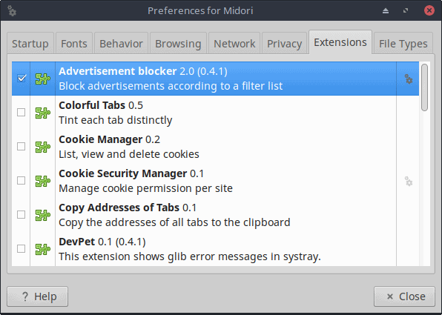442x315 pixels.
Task: Open the Network tab
Action: point(234,44)
